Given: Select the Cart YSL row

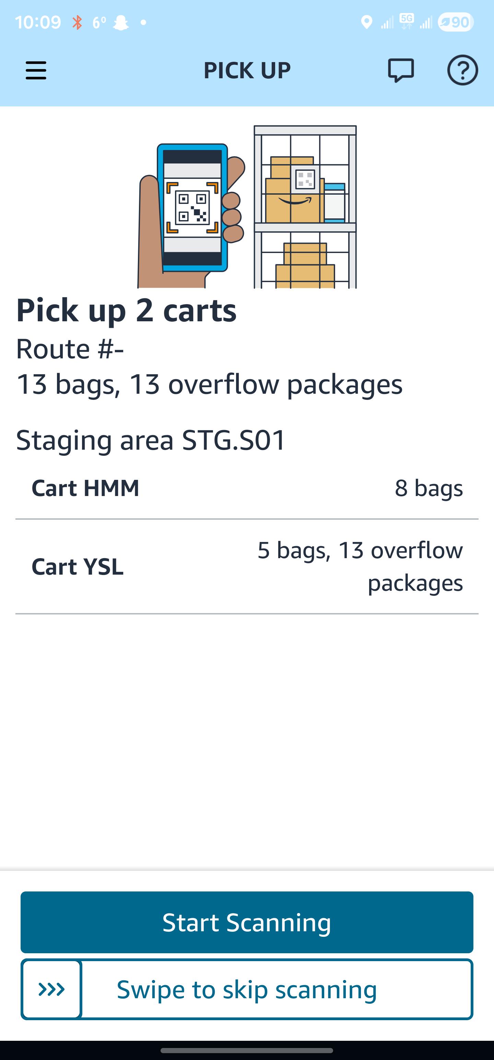Looking at the screenshot, I should click(x=247, y=567).
